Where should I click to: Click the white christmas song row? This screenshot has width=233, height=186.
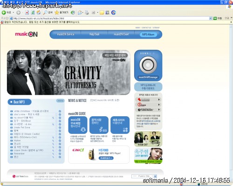pyautogui.click(x=36, y=111)
